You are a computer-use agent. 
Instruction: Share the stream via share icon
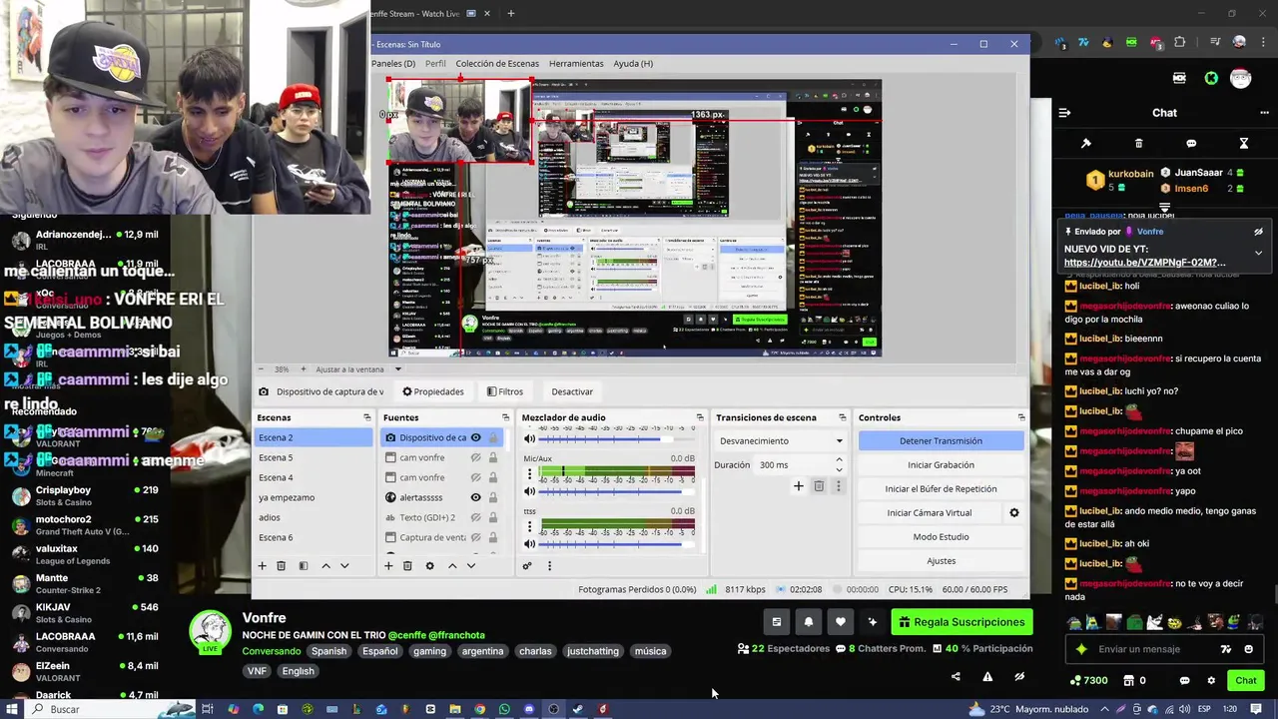point(956,677)
